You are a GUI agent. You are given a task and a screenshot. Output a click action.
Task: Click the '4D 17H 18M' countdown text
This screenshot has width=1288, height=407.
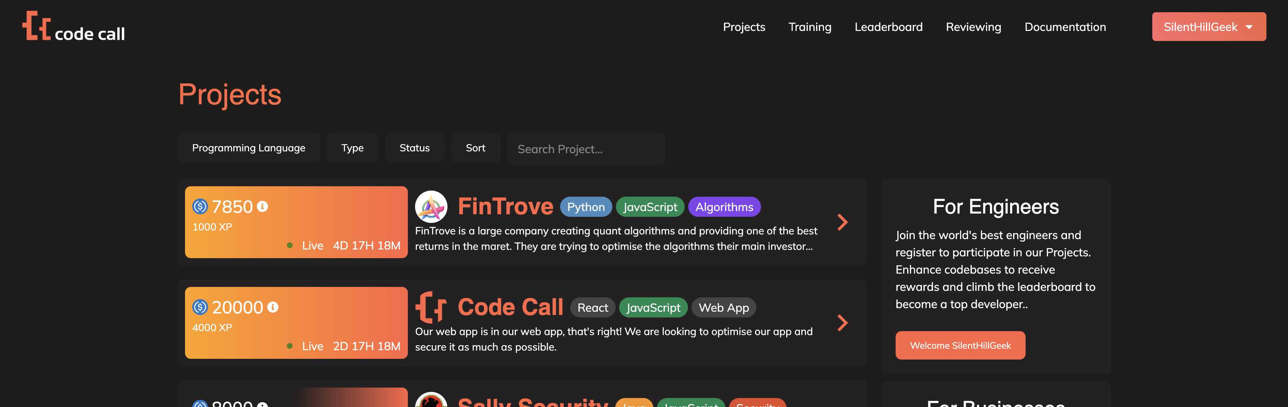point(366,245)
